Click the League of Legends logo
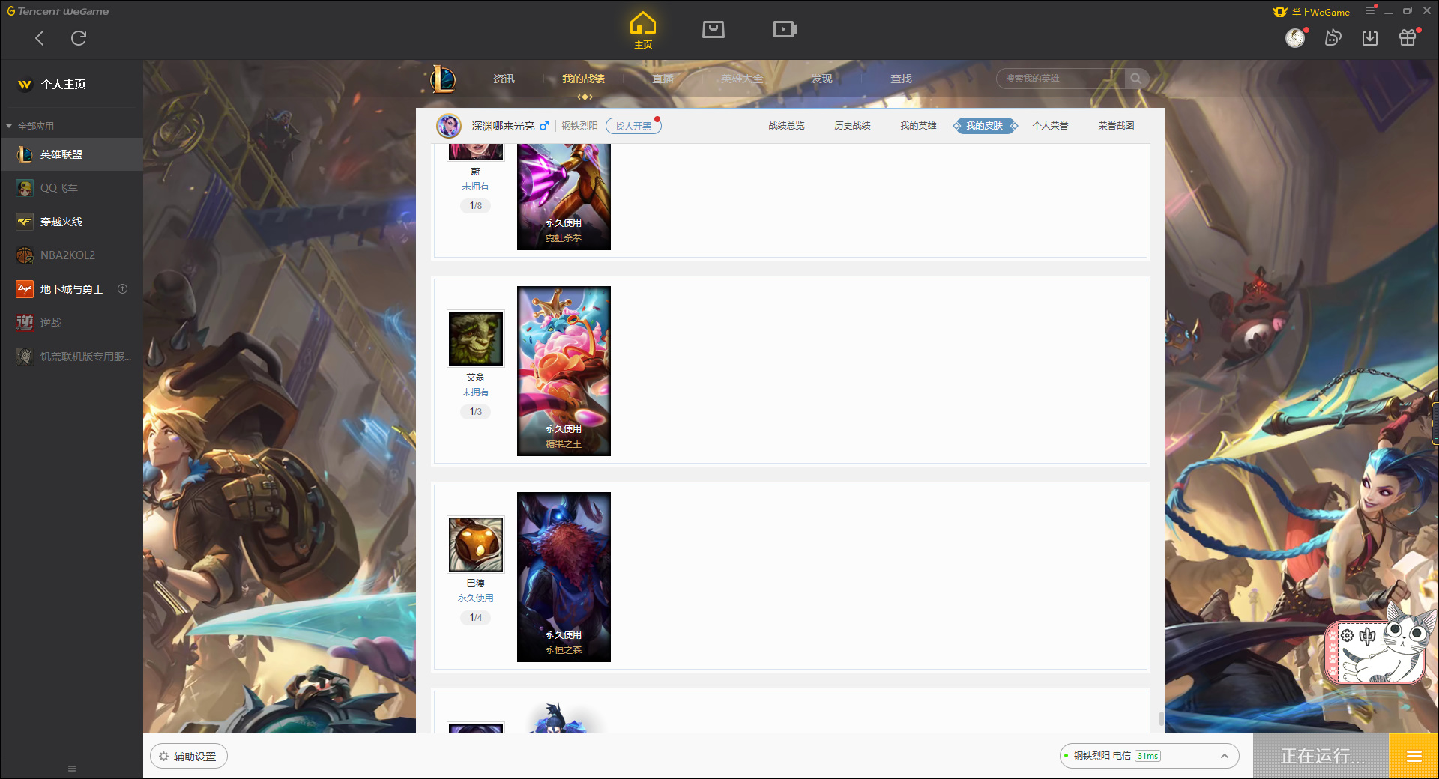 (443, 79)
